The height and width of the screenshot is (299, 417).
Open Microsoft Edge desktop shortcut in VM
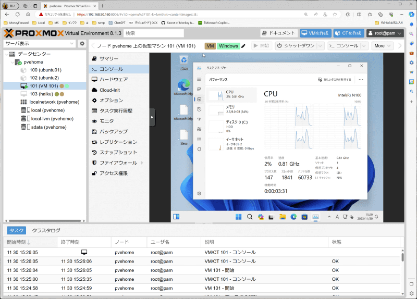pyautogui.click(x=183, y=87)
